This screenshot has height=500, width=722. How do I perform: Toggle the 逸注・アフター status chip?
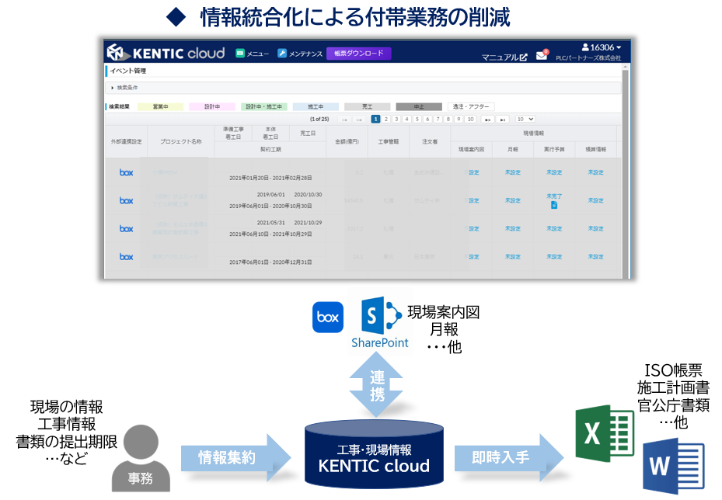(471, 106)
